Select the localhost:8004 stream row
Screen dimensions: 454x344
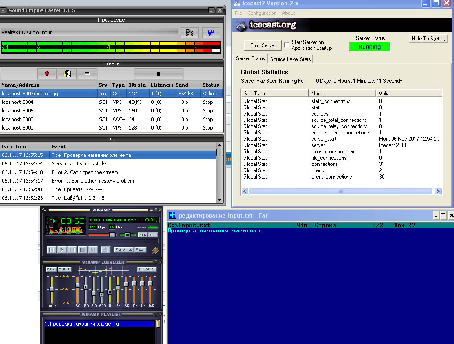(111, 102)
